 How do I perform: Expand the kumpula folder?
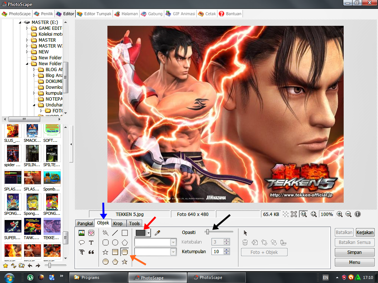pyautogui.click(x=34, y=93)
